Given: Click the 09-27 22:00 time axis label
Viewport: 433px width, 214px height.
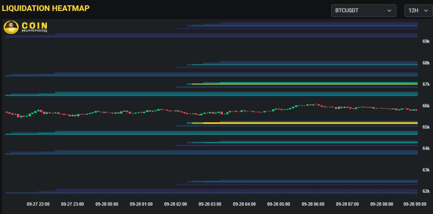Looking at the screenshot, I should click(38, 204).
